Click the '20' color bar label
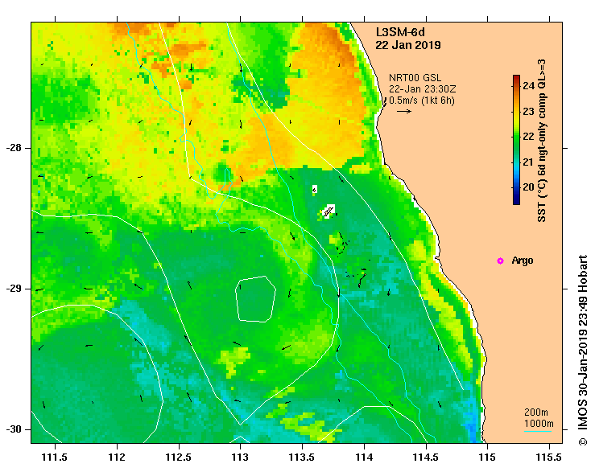The height and width of the screenshot is (476, 595). 529,187
